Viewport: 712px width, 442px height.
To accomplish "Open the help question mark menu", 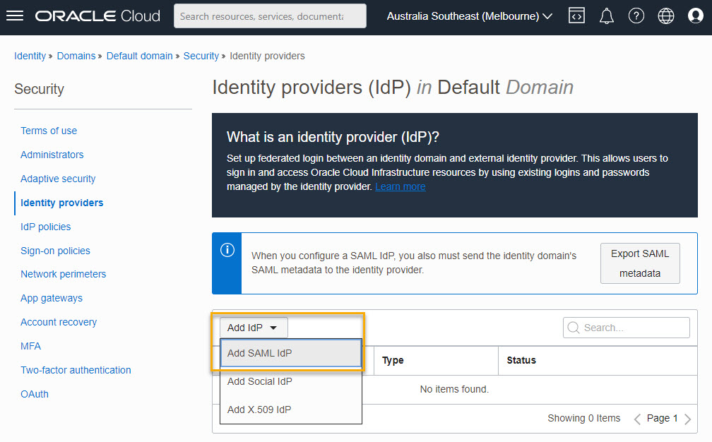I will [x=636, y=16].
